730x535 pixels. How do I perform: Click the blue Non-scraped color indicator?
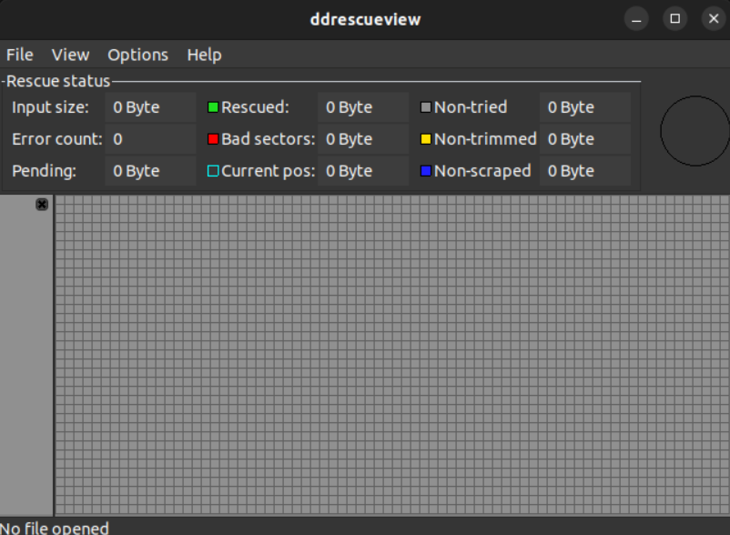425,171
